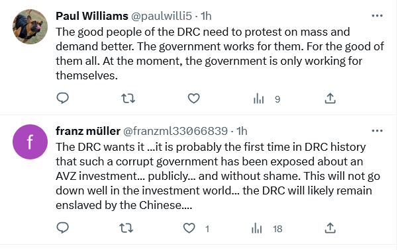This screenshot has width=404, height=250.
Task: Open the Paul Williams display name link
Action: tap(92, 16)
